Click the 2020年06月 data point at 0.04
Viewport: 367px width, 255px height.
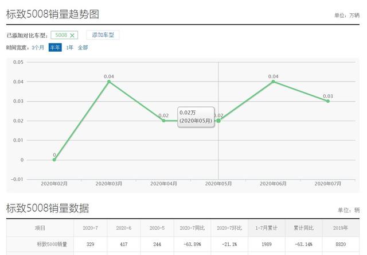point(273,82)
